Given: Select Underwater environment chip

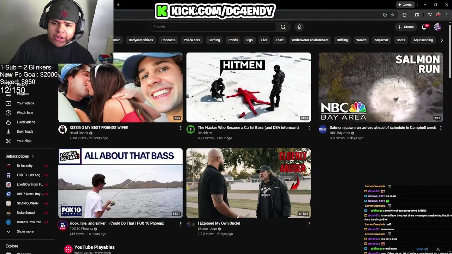Looking at the screenshot, I should point(310,40).
